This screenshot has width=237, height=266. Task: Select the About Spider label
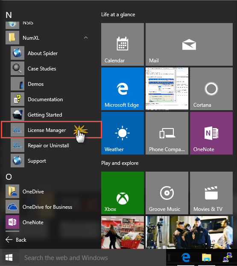pos(43,53)
